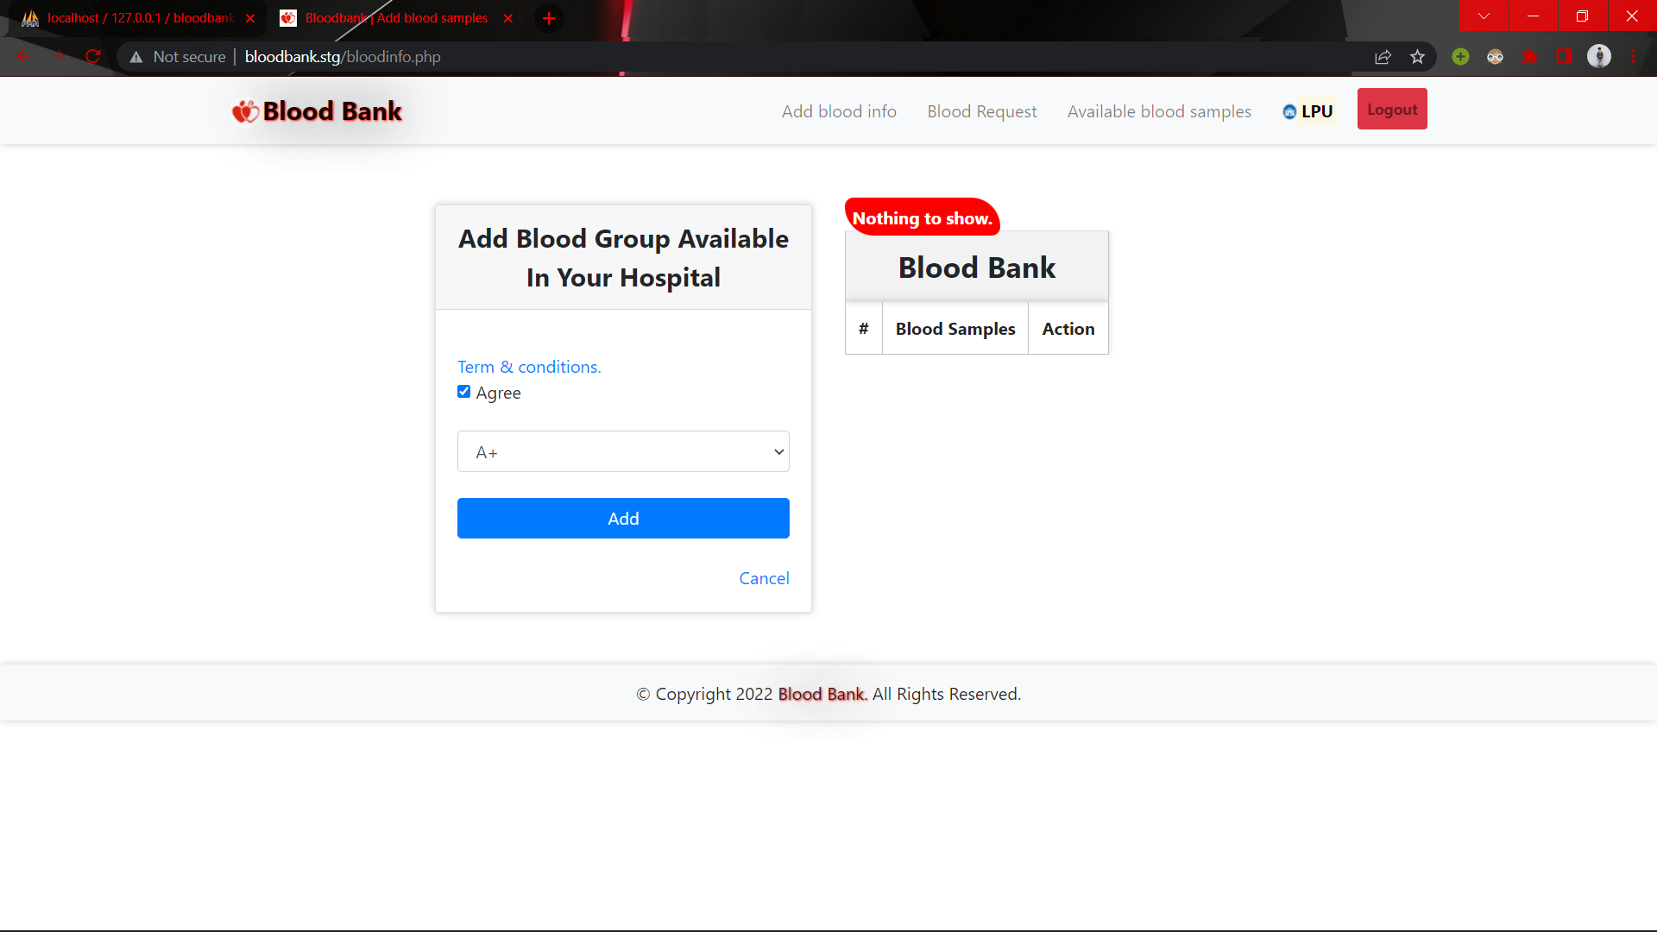Click the red square extension icon
The width and height of the screenshot is (1657, 932).
(x=1564, y=57)
